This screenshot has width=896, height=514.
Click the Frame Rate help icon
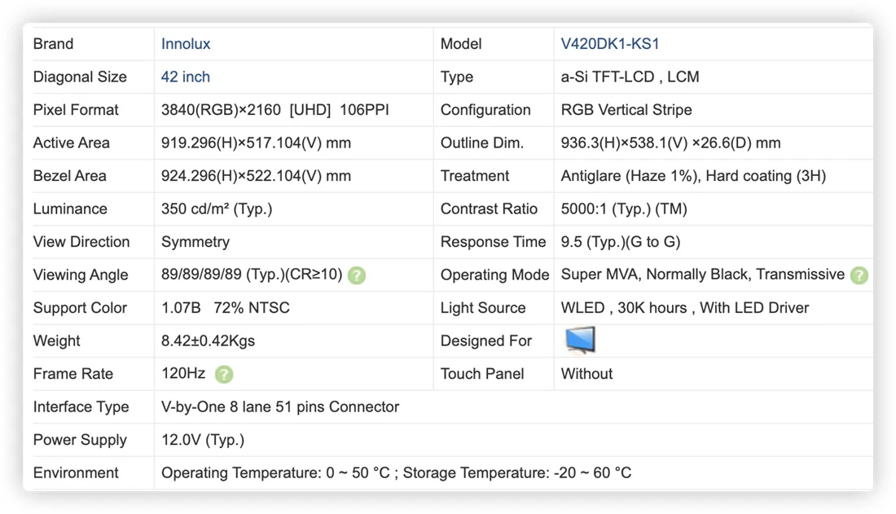point(224,375)
